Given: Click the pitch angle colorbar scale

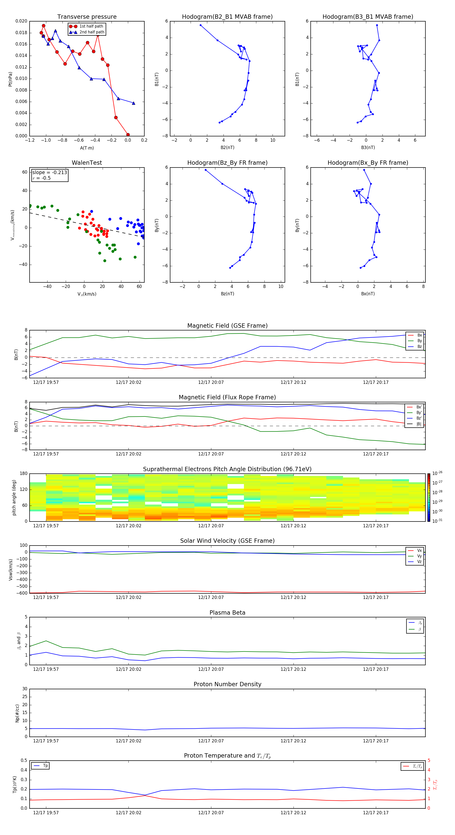Looking at the screenshot, I should tap(429, 497).
